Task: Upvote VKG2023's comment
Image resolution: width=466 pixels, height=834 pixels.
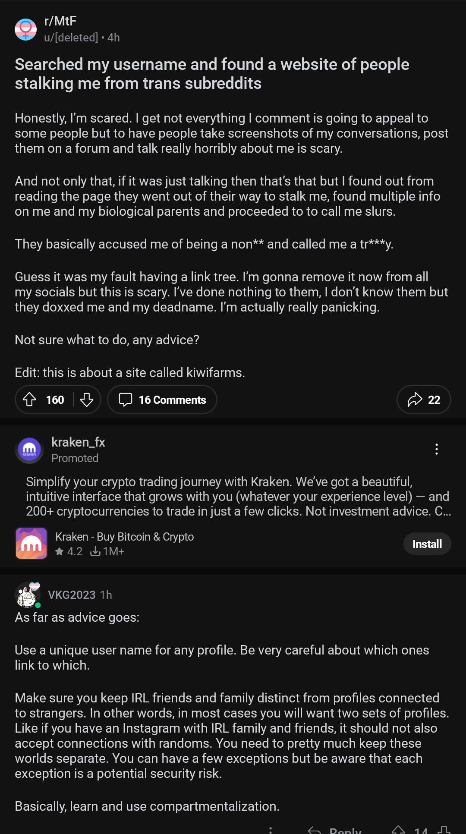Action: [x=398, y=830]
